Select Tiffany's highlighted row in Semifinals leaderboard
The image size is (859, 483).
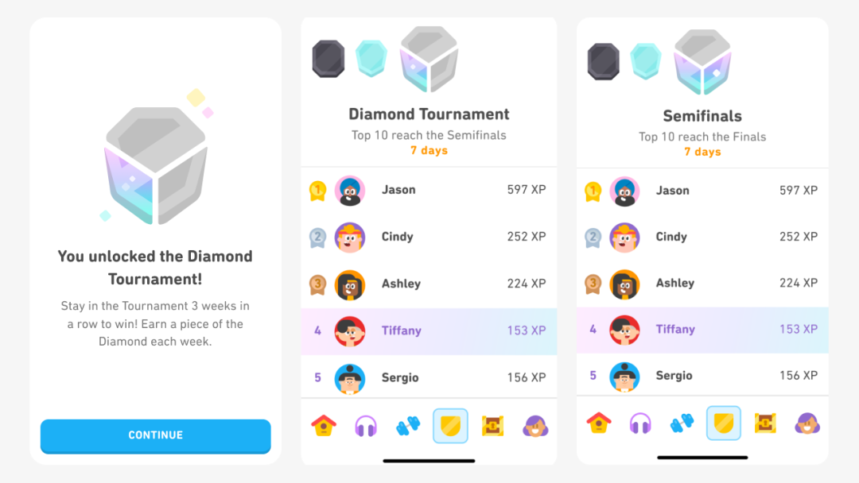[x=702, y=330]
